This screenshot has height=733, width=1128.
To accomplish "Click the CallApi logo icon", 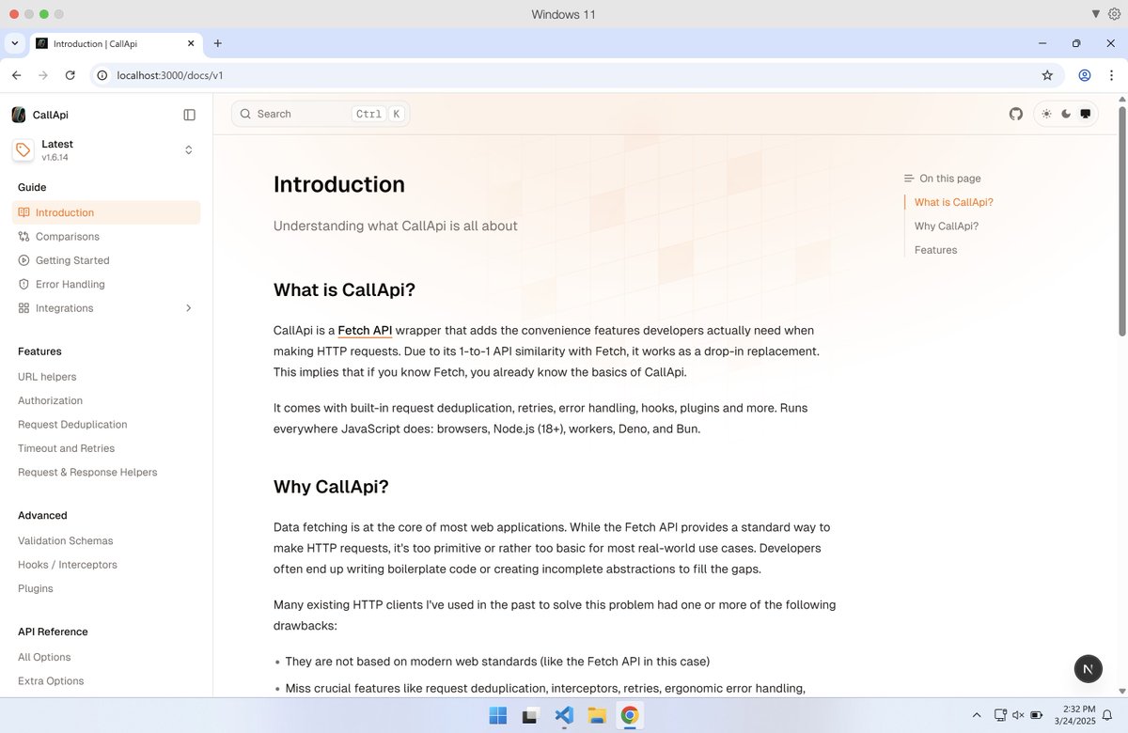I will (19, 115).
